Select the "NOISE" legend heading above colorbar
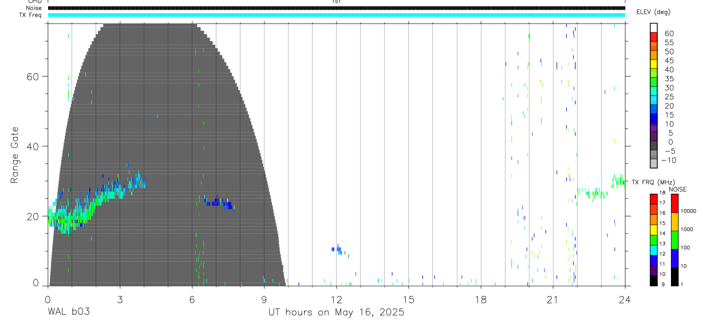This screenshot has width=703, height=324. coord(678,189)
